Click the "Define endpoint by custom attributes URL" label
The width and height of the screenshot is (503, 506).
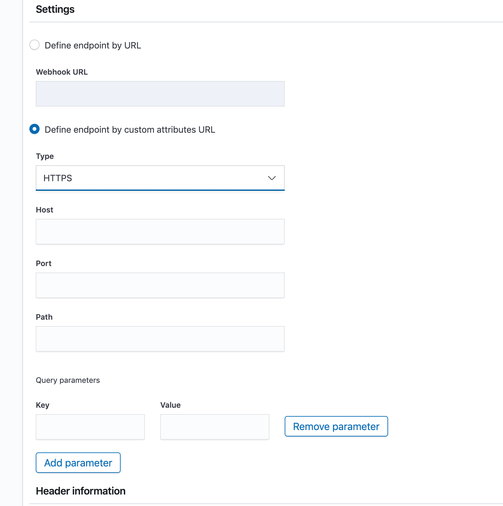coord(130,130)
